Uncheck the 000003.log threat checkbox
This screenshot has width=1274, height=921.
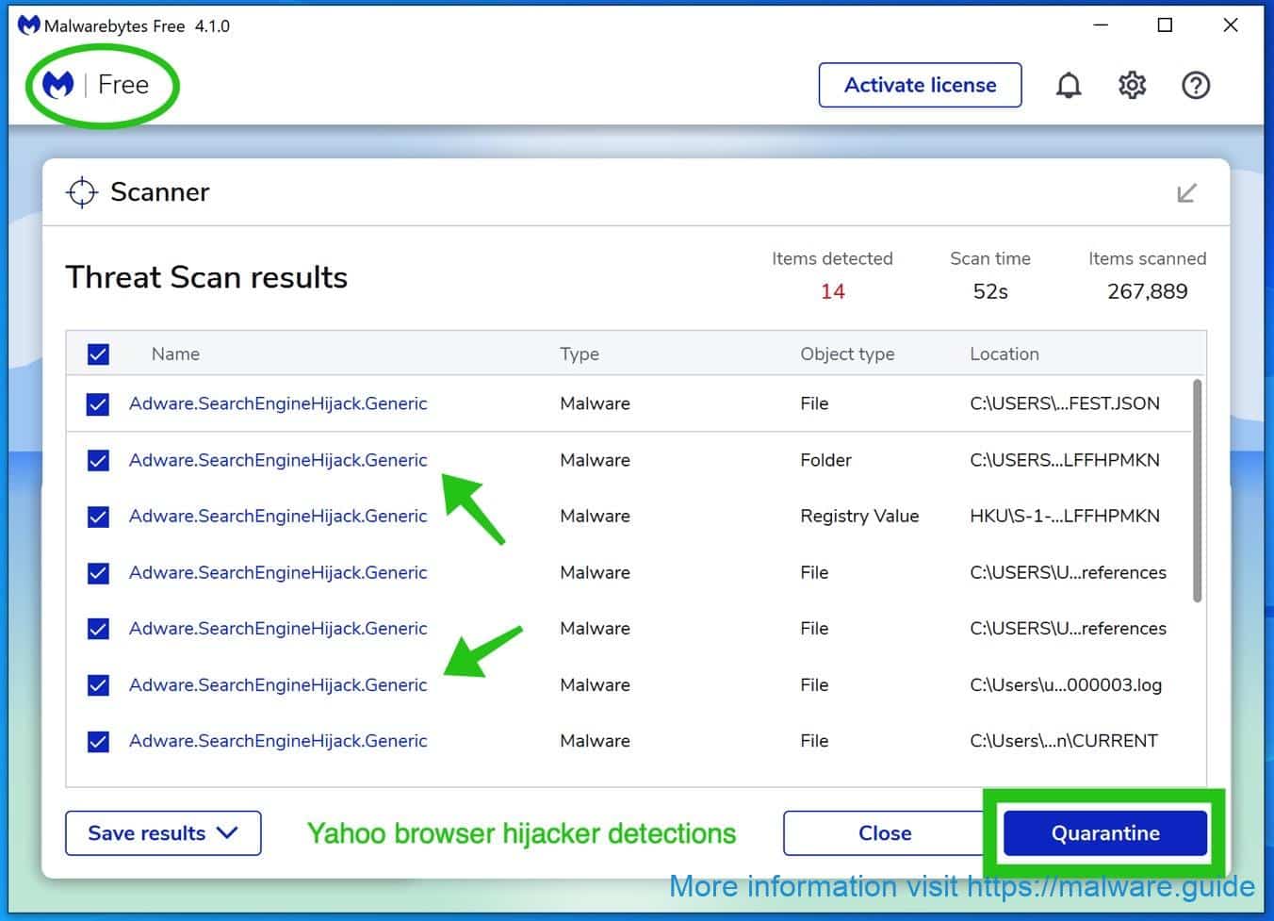[98, 685]
